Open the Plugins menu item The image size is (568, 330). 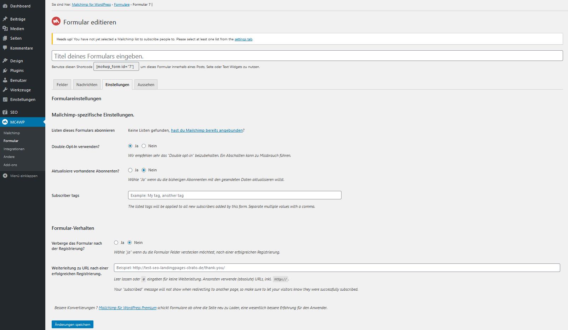23,70
